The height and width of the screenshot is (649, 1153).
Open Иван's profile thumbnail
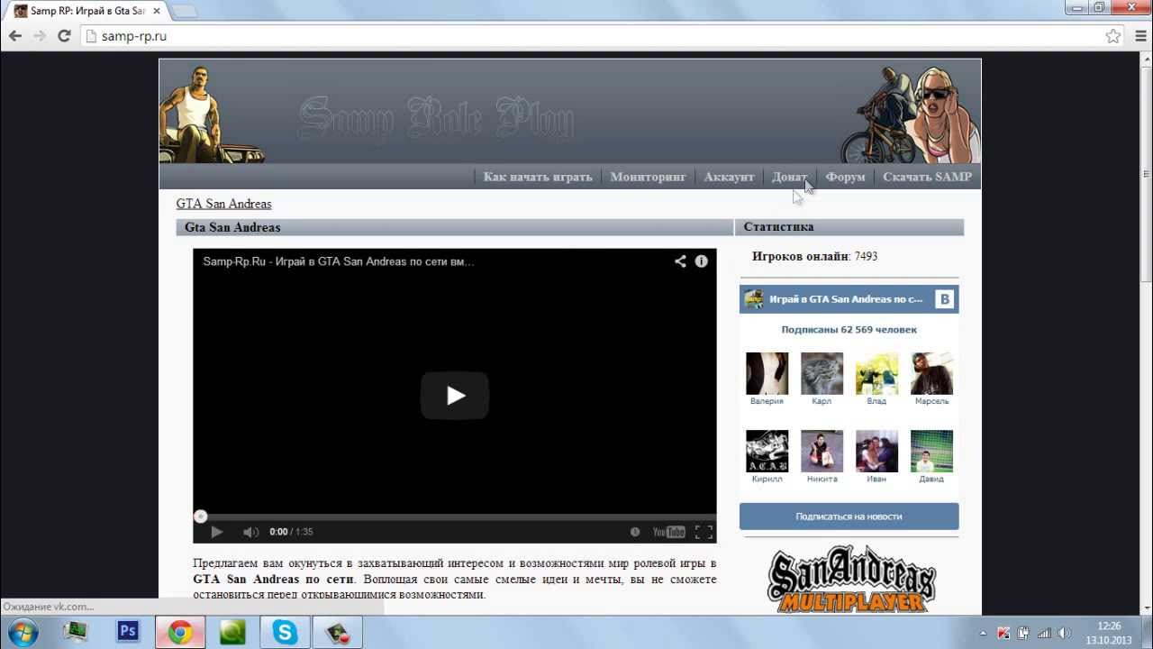tap(876, 451)
